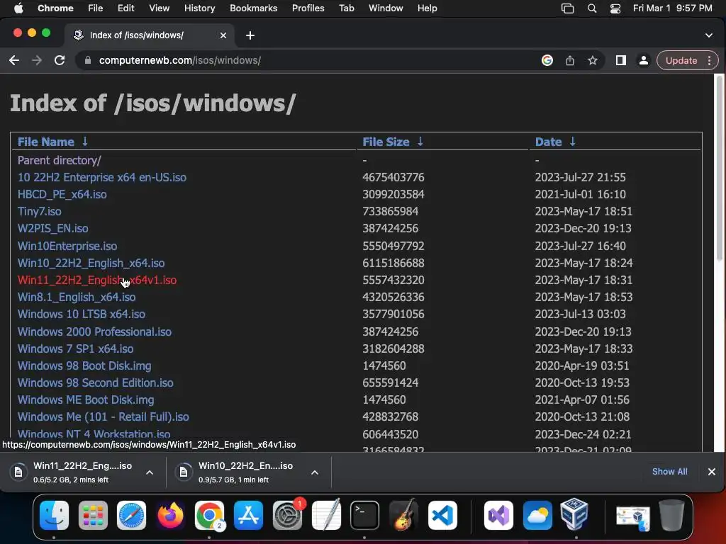Click Win10_22H2_English_x64.iso link
This screenshot has width=726, height=544.
(91, 263)
